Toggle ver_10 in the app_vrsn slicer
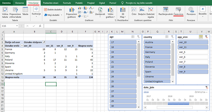Screen dimensions: 212x112 [x=193, y=42]
